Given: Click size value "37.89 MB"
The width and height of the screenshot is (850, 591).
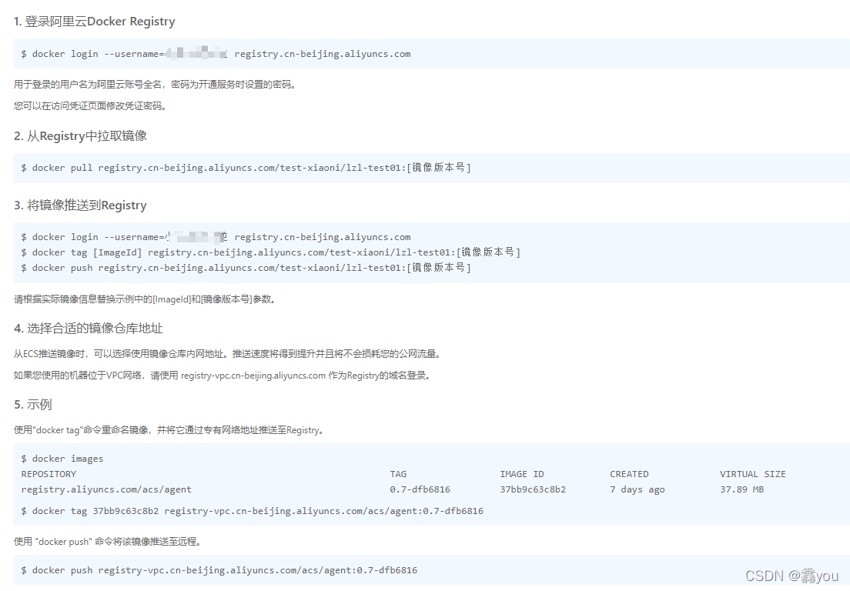Looking at the screenshot, I should click(x=741, y=489).
